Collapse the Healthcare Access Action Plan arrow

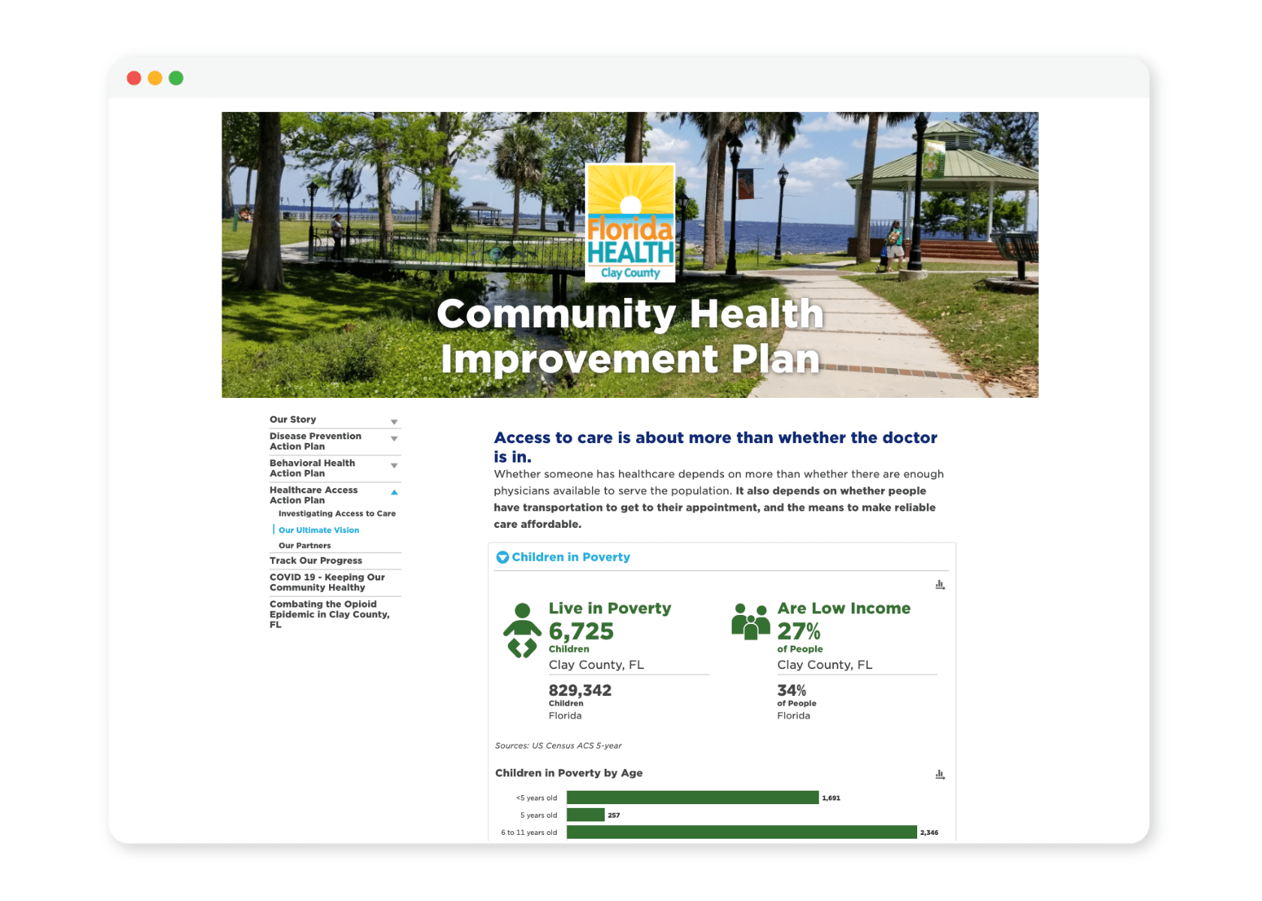point(394,493)
